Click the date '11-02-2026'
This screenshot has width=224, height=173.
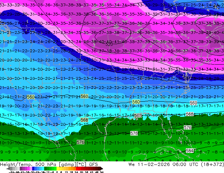tap(154, 165)
